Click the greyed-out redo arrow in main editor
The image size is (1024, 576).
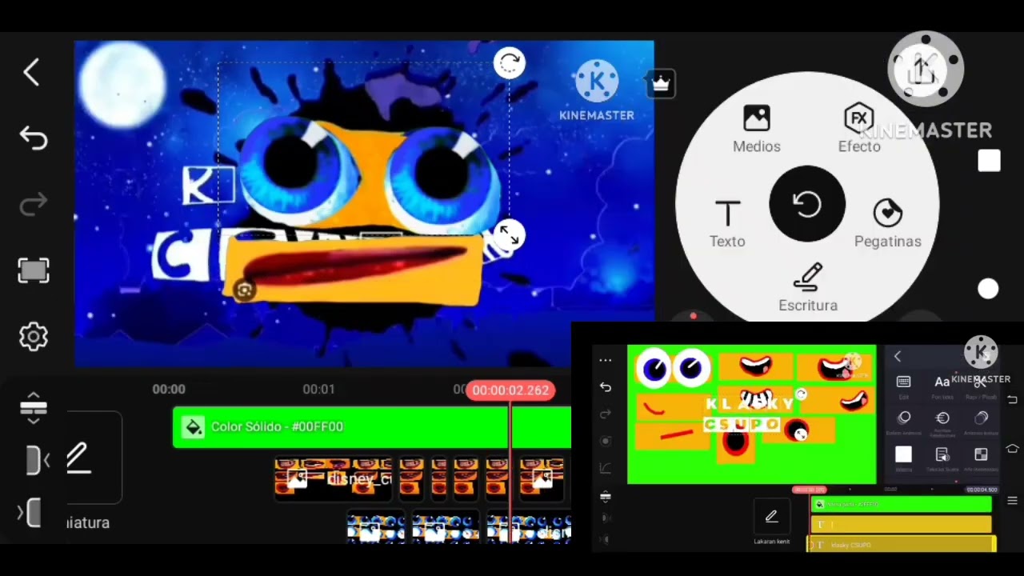point(34,206)
